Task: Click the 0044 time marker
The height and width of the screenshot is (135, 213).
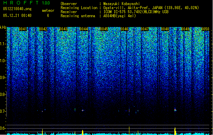Action: pos(84,29)
